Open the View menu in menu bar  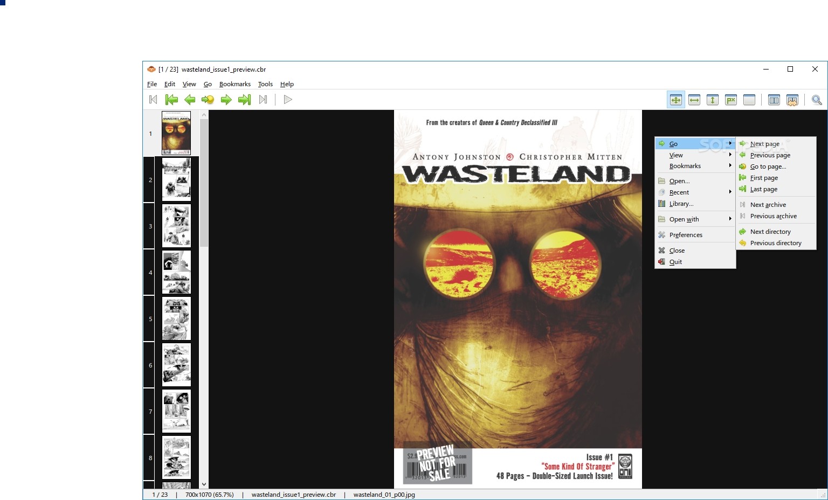click(189, 84)
